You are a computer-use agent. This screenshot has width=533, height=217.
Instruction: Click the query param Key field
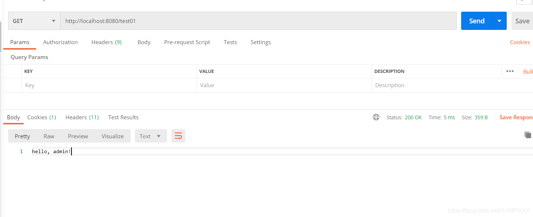coord(109,85)
